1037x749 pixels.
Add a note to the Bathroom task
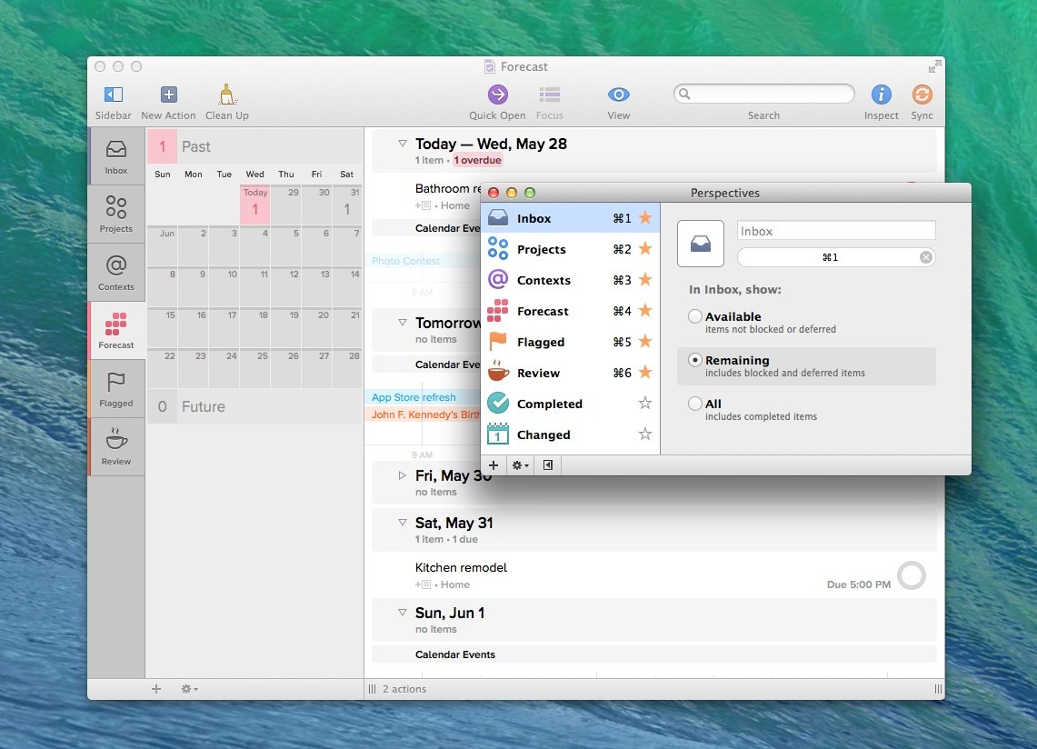click(424, 205)
